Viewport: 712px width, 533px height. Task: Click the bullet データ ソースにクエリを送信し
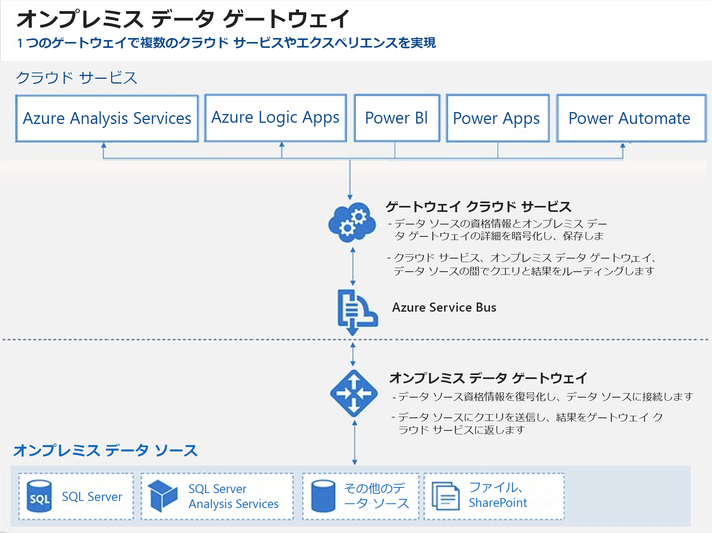pos(527,423)
